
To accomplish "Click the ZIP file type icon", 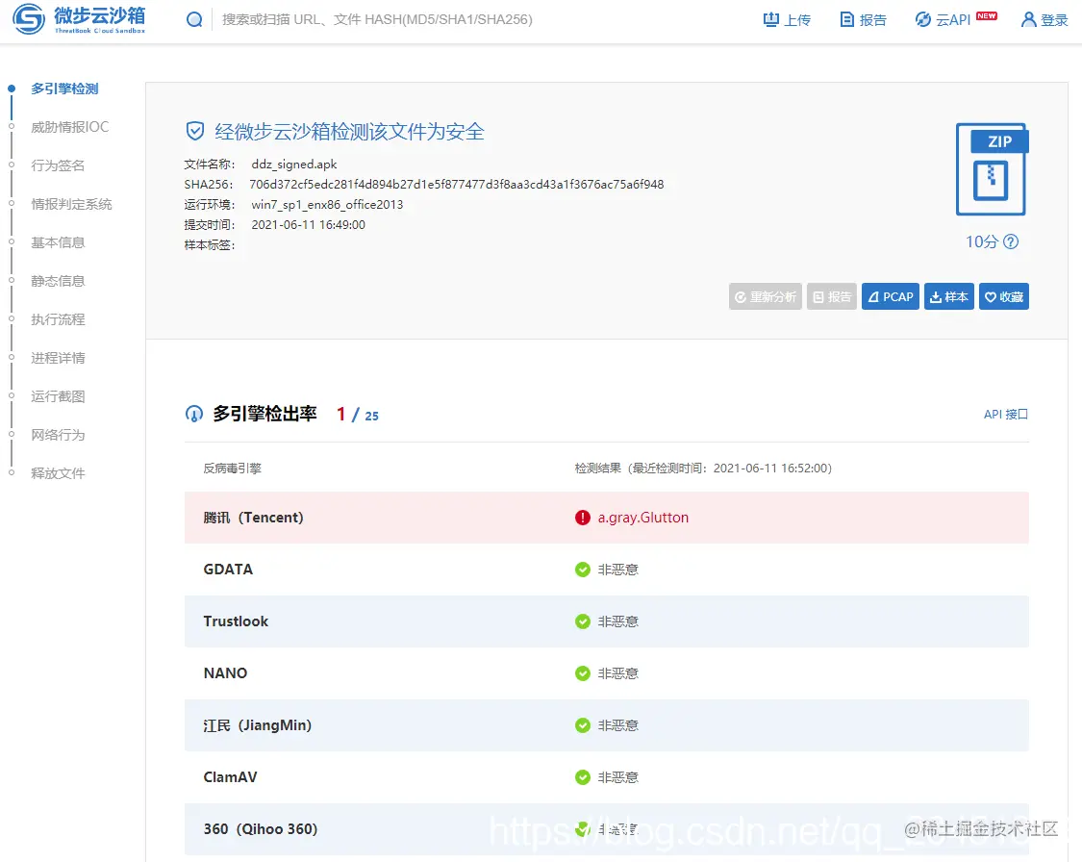I will pos(992,169).
